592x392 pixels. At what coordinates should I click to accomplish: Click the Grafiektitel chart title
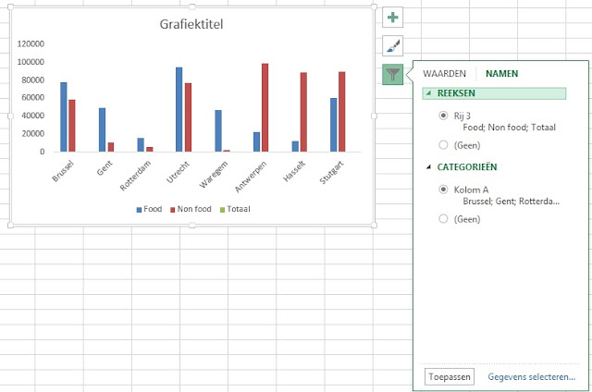(x=191, y=24)
